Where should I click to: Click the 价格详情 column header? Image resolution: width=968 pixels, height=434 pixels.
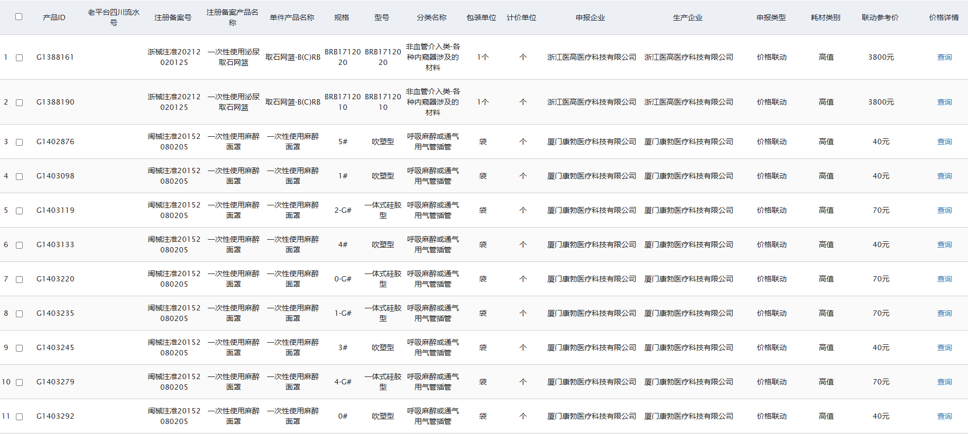(x=944, y=17)
